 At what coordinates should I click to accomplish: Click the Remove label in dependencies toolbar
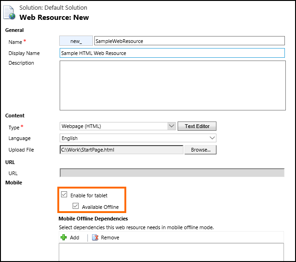110,238
